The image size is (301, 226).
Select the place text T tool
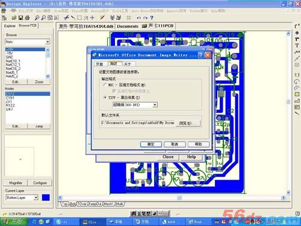(297, 46)
